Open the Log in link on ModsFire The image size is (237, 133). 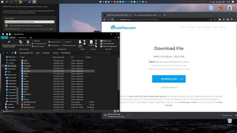coord(216,27)
